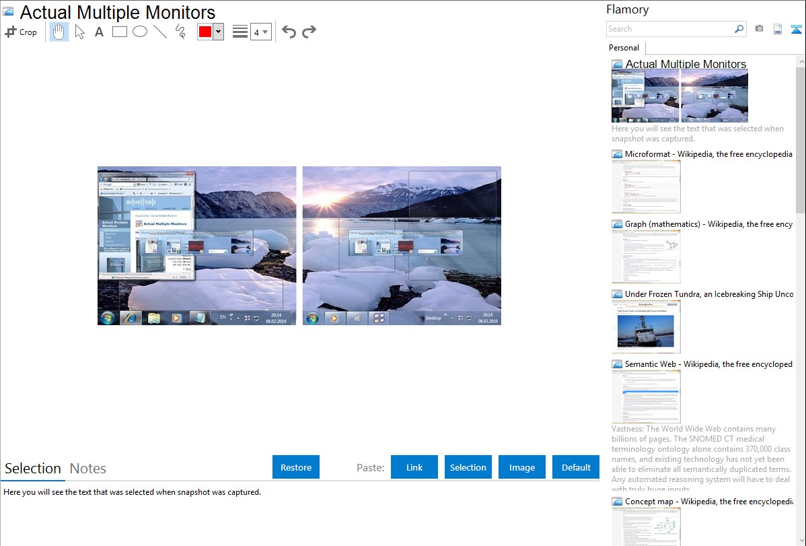Viewport: 806px width, 546px height.
Task: Open the Actual Multiple Monitors sidebar entry
Action: coord(686,64)
